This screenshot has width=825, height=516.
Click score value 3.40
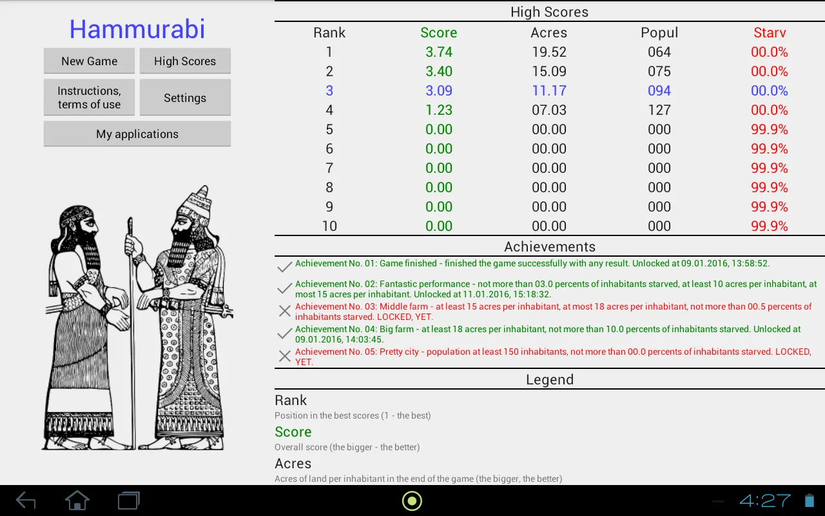(x=439, y=72)
